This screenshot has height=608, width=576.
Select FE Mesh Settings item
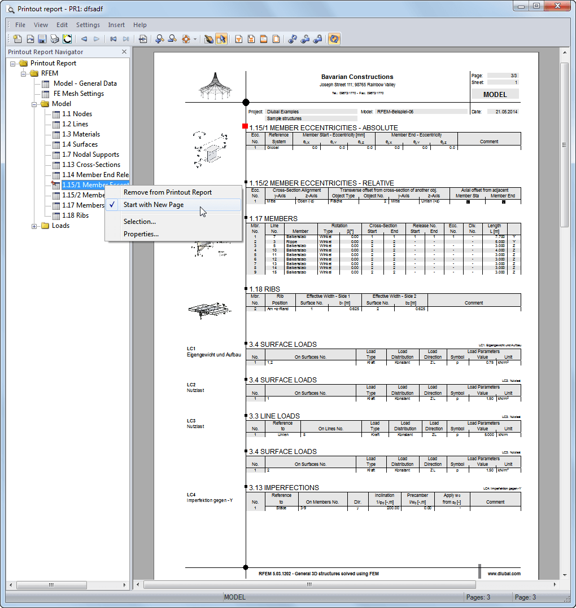point(78,94)
